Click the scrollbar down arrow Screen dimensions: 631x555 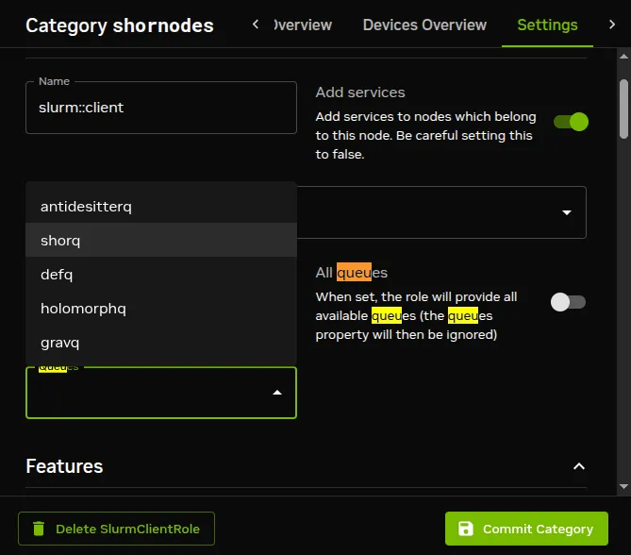(623, 486)
